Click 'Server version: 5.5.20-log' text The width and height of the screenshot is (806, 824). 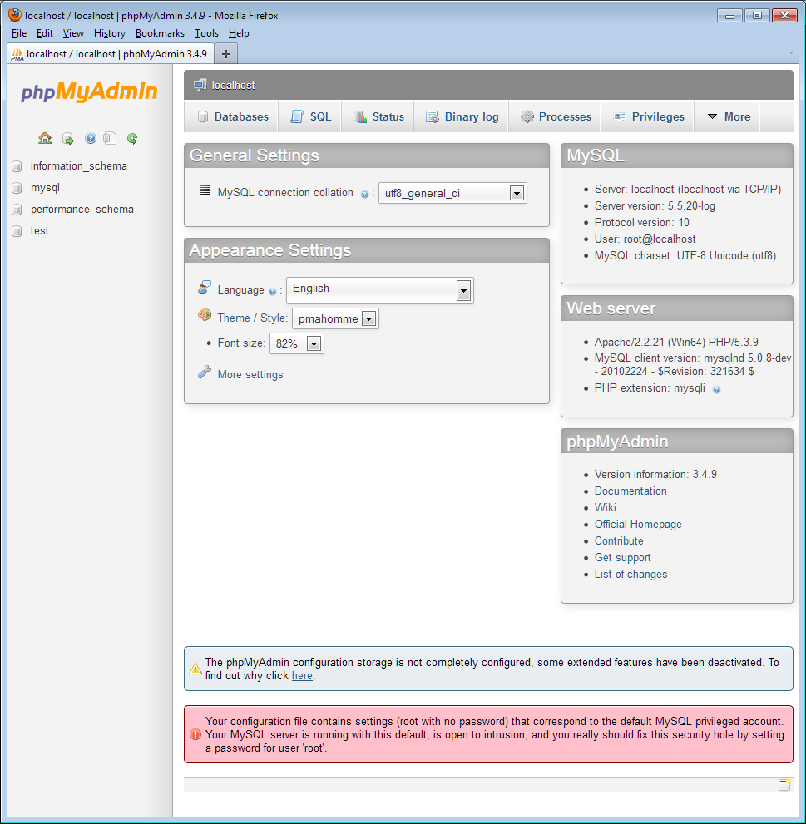point(655,206)
